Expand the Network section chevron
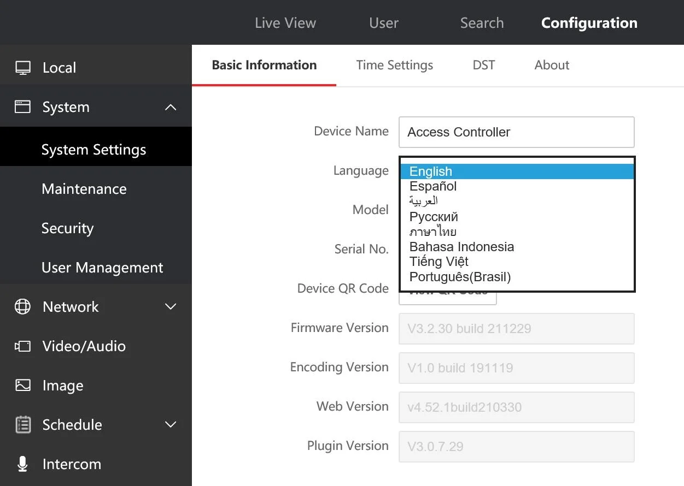This screenshot has width=684, height=486. 171,307
